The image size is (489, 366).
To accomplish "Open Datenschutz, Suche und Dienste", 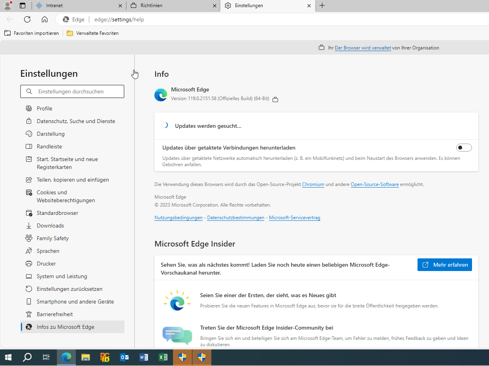I will (x=72, y=121).
